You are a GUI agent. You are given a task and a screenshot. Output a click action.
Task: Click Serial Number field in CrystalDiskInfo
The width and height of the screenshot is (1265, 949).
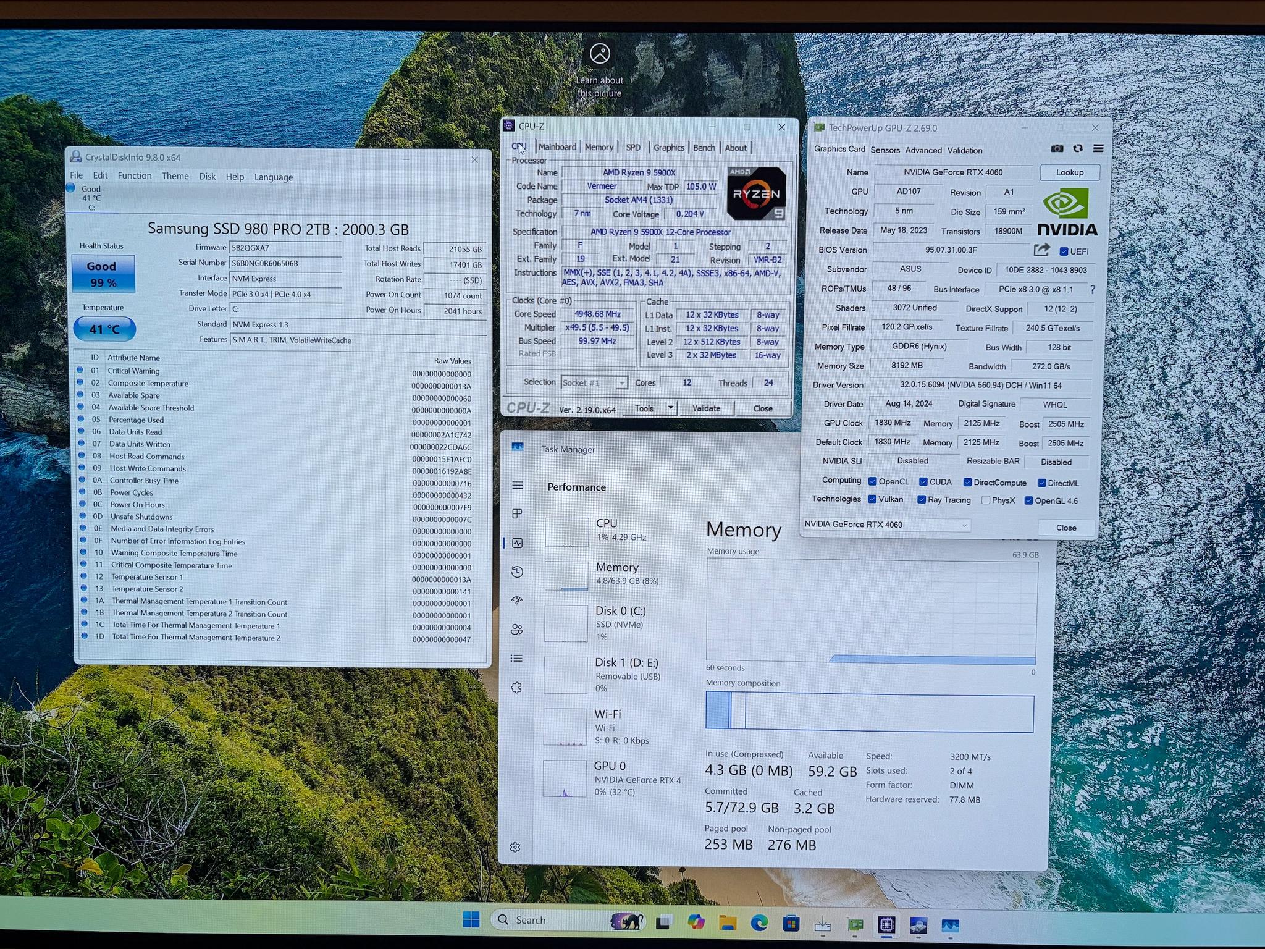[x=285, y=263]
